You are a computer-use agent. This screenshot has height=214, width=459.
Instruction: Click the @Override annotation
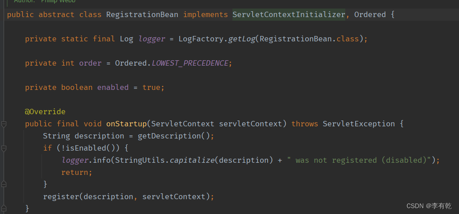pyautogui.click(x=45, y=111)
